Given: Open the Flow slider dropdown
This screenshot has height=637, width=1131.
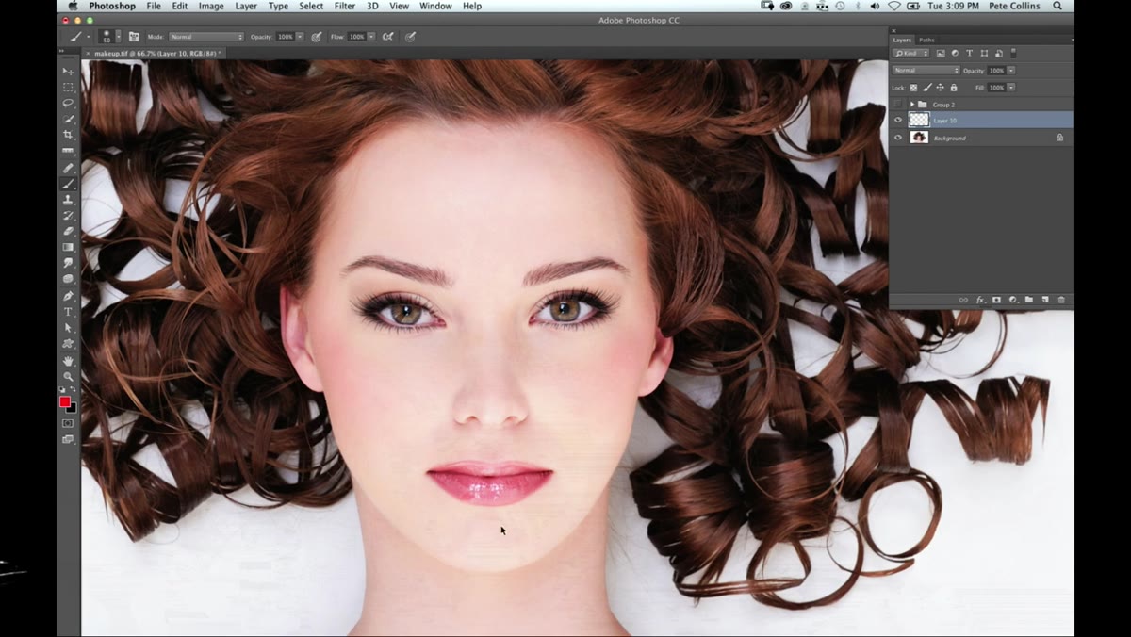Looking at the screenshot, I should tap(371, 37).
